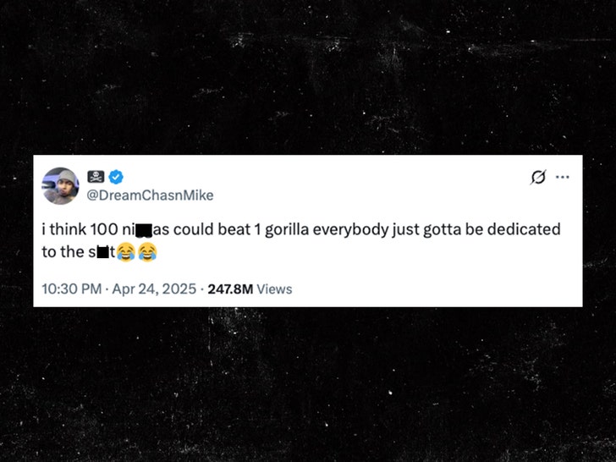
Task: Click the first laughing-crying emoji
Action: [126, 251]
